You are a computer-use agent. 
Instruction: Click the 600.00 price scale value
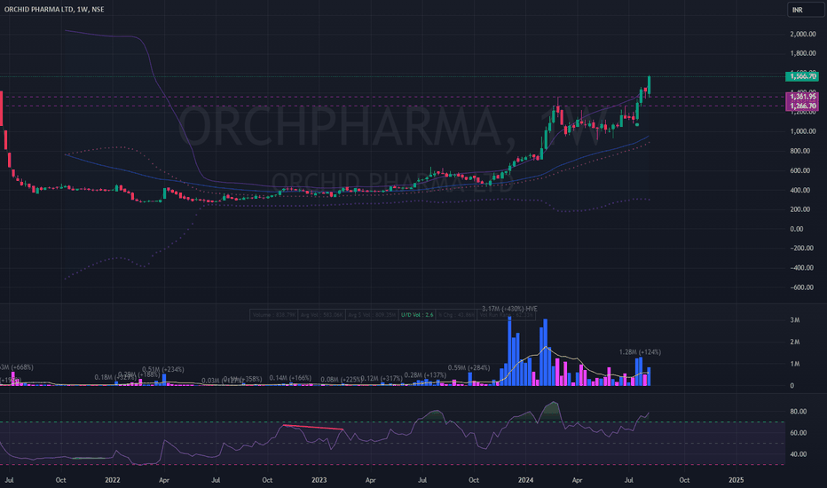click(800, 170)
